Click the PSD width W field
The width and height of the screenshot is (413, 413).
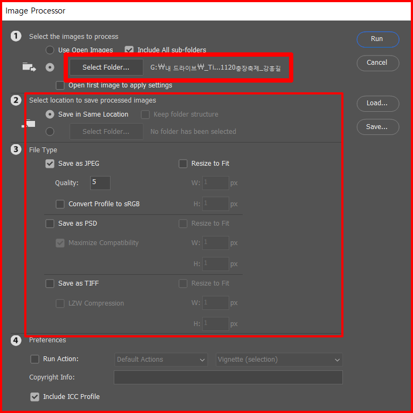point(216,242)
